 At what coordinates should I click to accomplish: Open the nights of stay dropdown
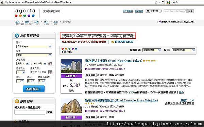[x=20, y=72]
